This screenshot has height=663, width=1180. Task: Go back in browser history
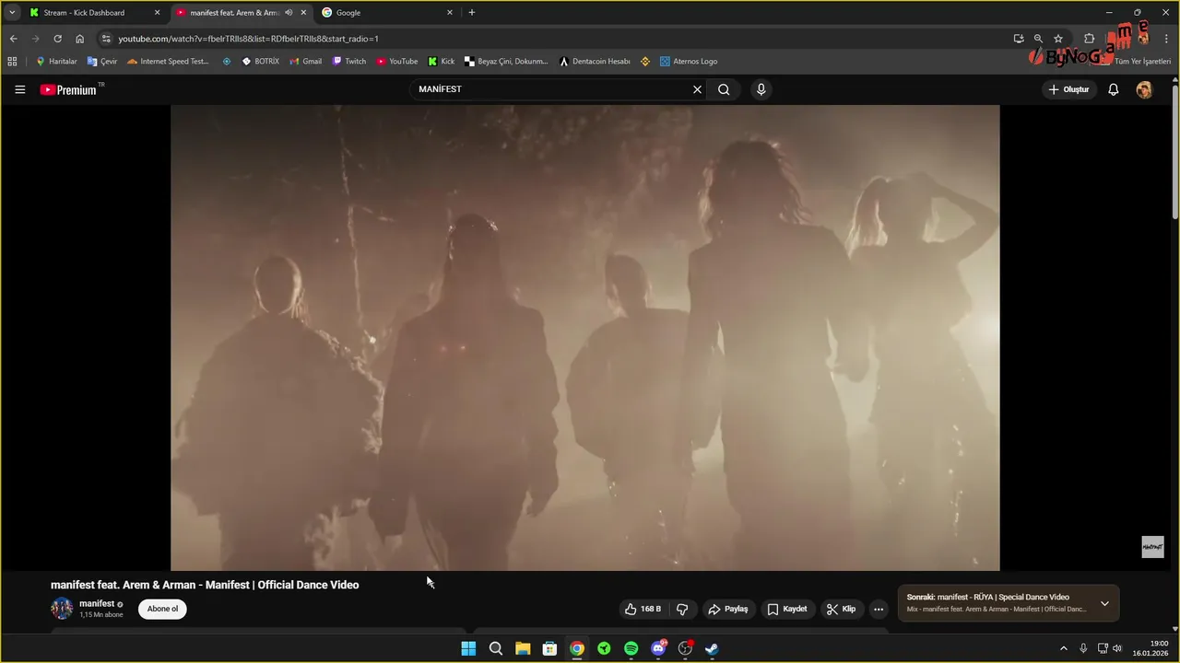click(x=13, y=39)
